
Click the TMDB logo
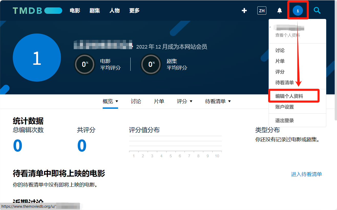pos(37,10)
